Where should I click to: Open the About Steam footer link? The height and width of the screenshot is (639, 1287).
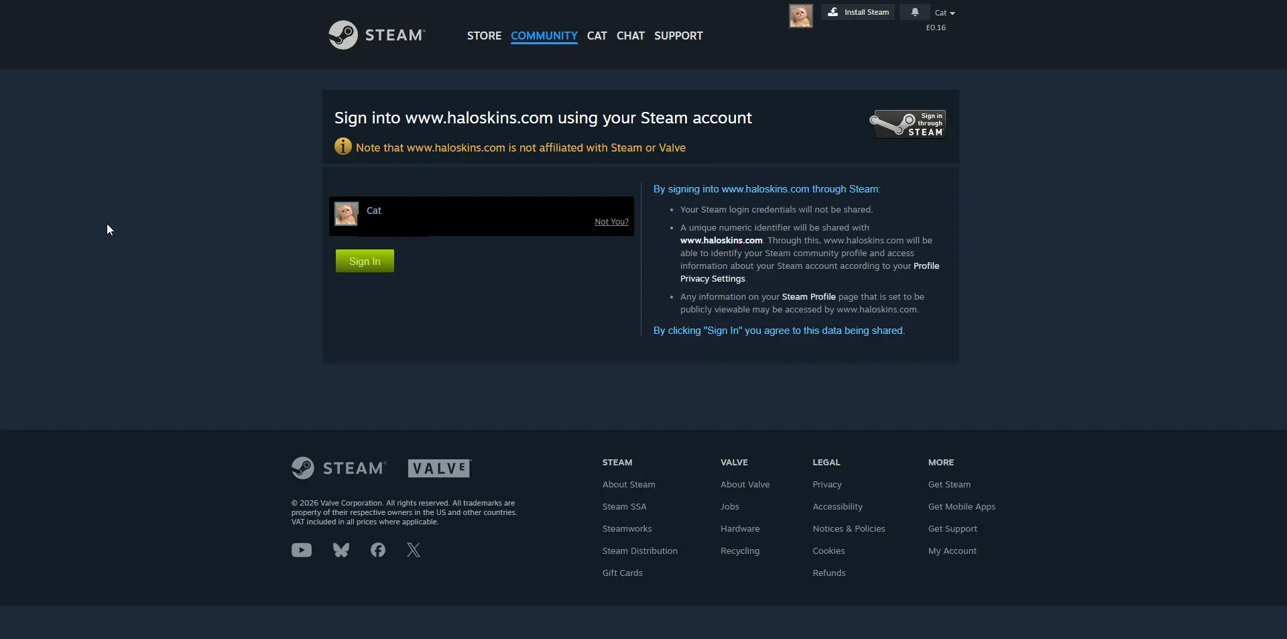pyautogui.click(x=629, y=484)
